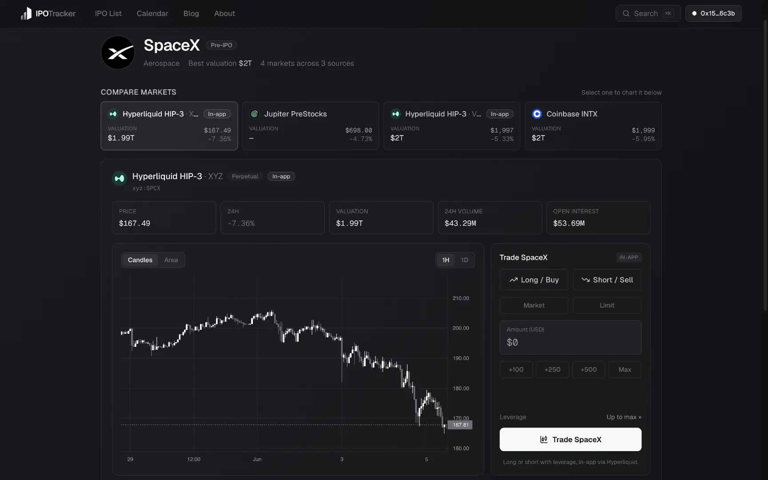This screenshot has width=768, height=480.
Task: Select the Jupiter PreStocks market card
Action: click(x=311, y=126)
